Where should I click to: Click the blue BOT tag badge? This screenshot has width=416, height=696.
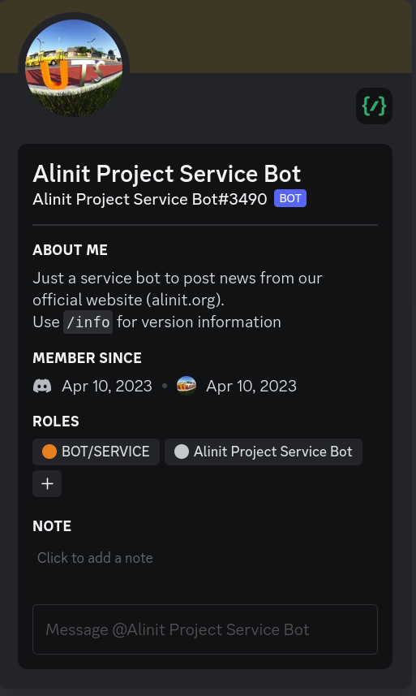(x=290, y=198)
